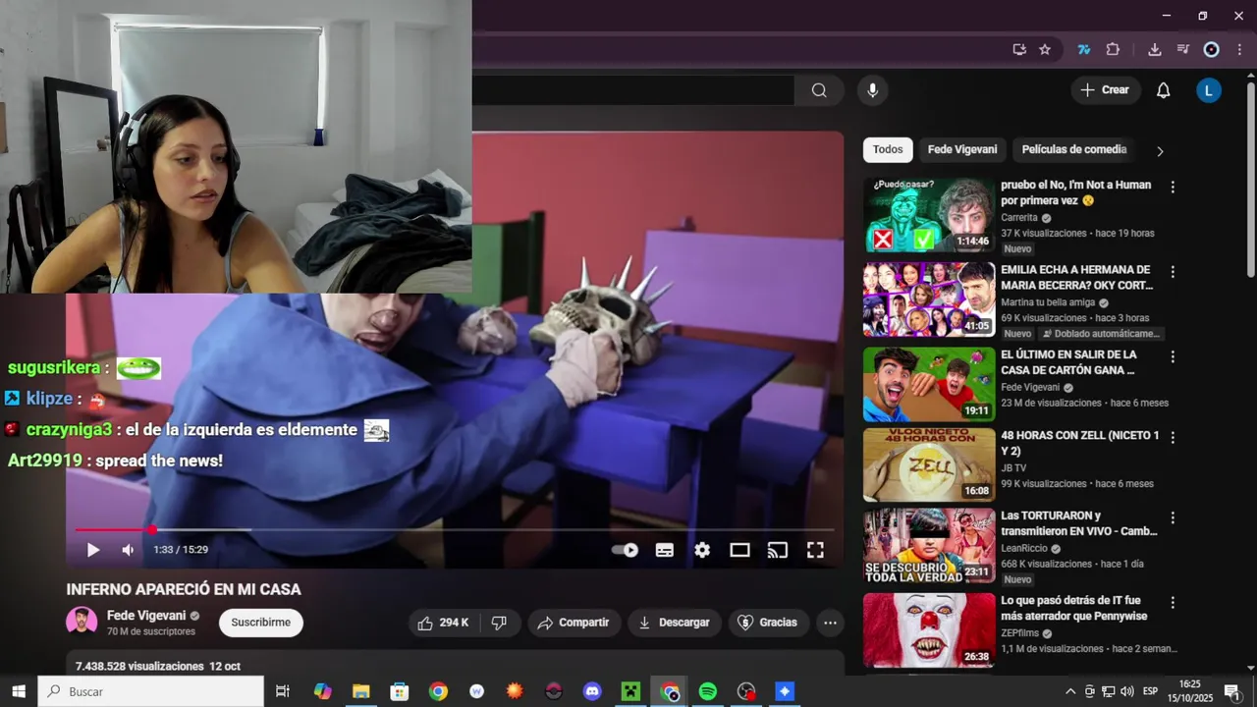Screen dimensions: 1257x707
Task: Open options for 'Lo que pasó detrás de IT' video
Action: (x=1173, y=602)
